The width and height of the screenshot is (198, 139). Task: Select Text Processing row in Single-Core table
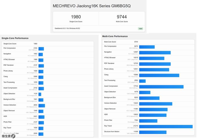pyautogui.click(x=48, y=83)
